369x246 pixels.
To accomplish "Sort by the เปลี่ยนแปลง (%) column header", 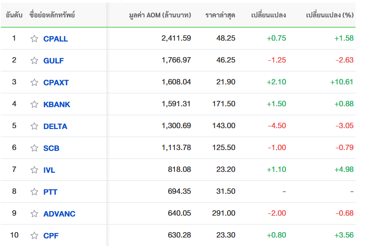I will click(x=330, y=15).
